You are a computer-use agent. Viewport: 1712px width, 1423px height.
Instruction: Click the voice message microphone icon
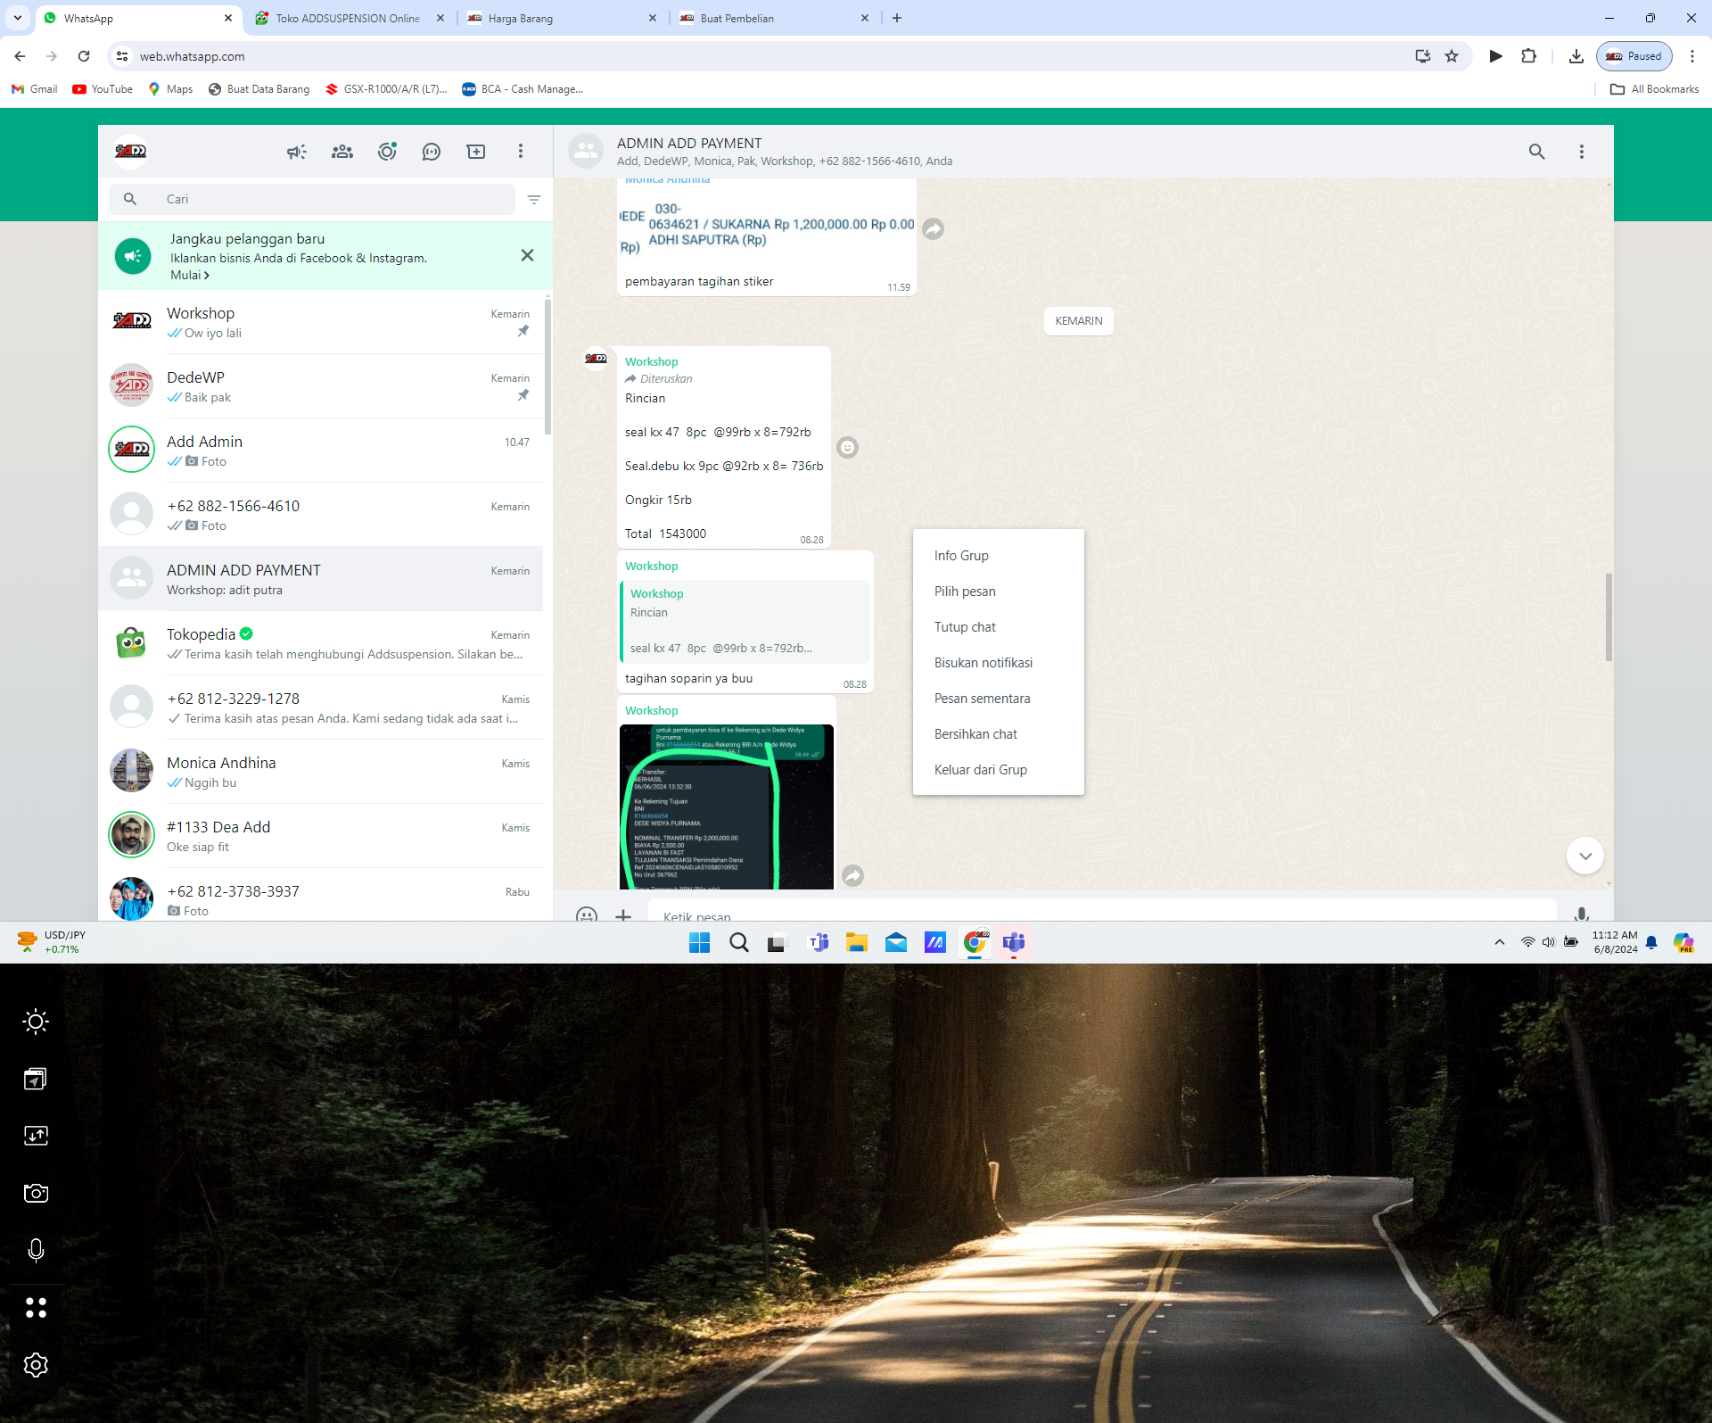(1581, 914)
